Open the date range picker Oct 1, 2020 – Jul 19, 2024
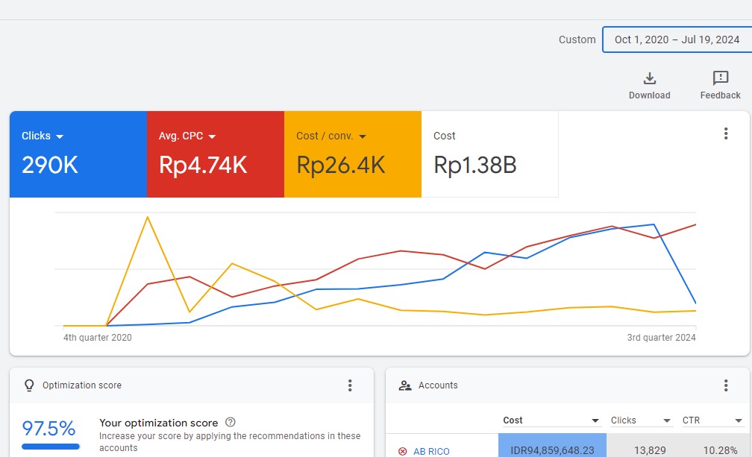Image resolution: width=752 pixels, height=457 pixels. [677, 40]
